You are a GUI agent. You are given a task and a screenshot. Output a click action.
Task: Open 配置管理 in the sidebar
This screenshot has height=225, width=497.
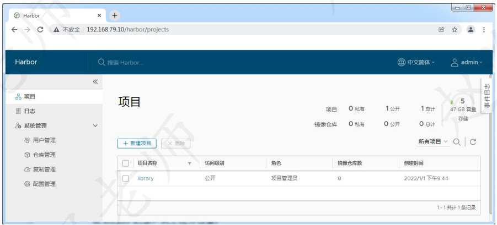(x=40, y=184)
